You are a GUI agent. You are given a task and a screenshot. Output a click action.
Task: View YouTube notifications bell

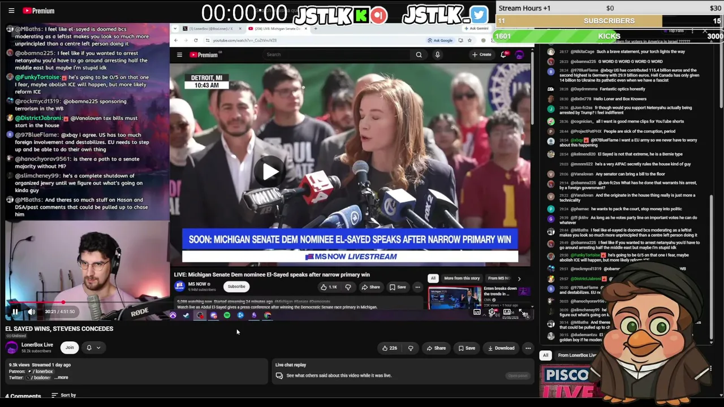(x=503, y=55)
